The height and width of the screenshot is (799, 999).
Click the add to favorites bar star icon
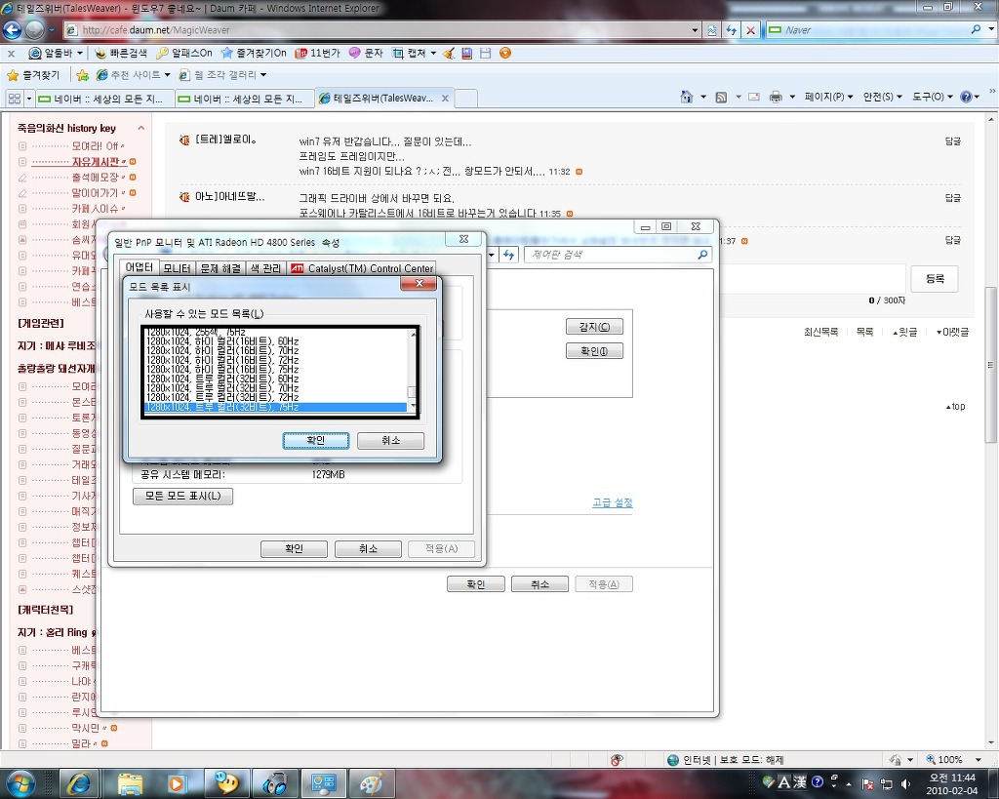pos(82,75)
